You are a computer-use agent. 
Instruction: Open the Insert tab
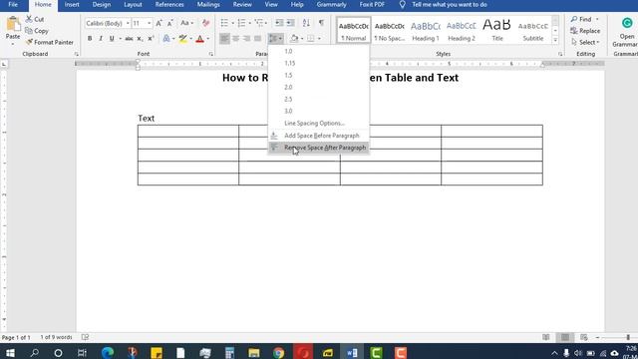tap(72, 4)
